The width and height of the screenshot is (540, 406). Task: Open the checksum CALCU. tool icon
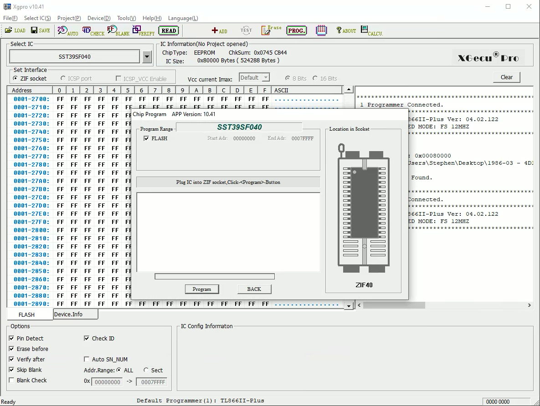[371, 30]
